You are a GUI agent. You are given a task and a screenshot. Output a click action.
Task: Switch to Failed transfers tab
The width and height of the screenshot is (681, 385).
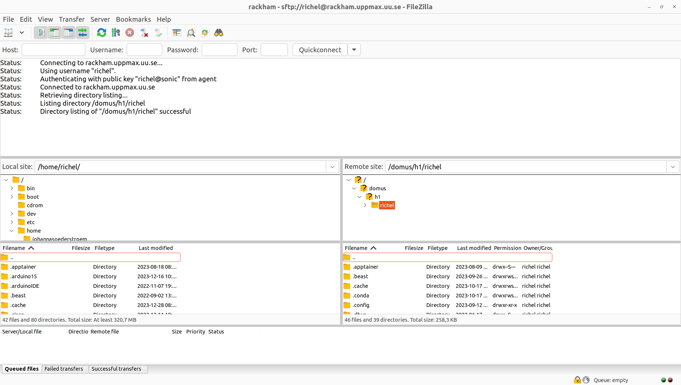(x=64, y=369)
